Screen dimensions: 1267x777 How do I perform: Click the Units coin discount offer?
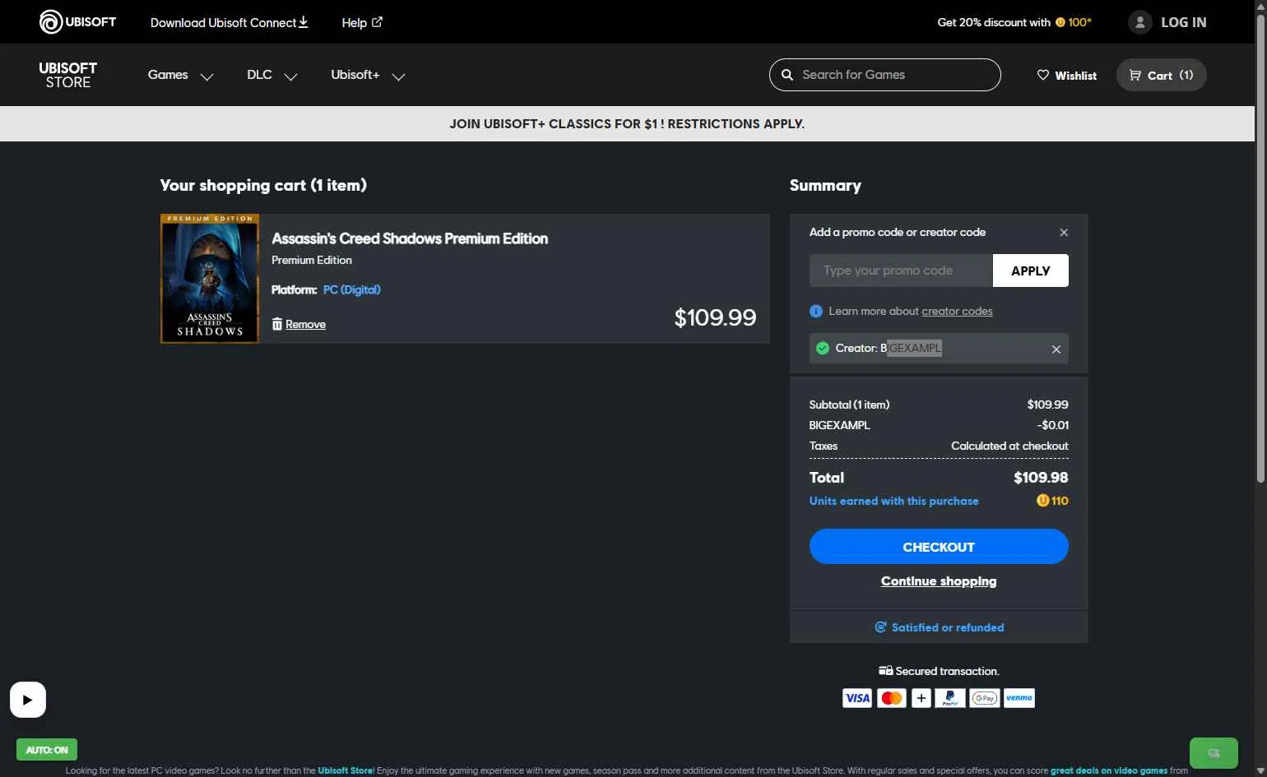1014,22
